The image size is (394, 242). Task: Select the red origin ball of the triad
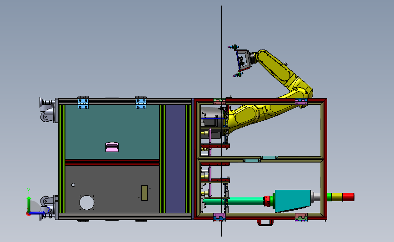click(x=28, y=214)
